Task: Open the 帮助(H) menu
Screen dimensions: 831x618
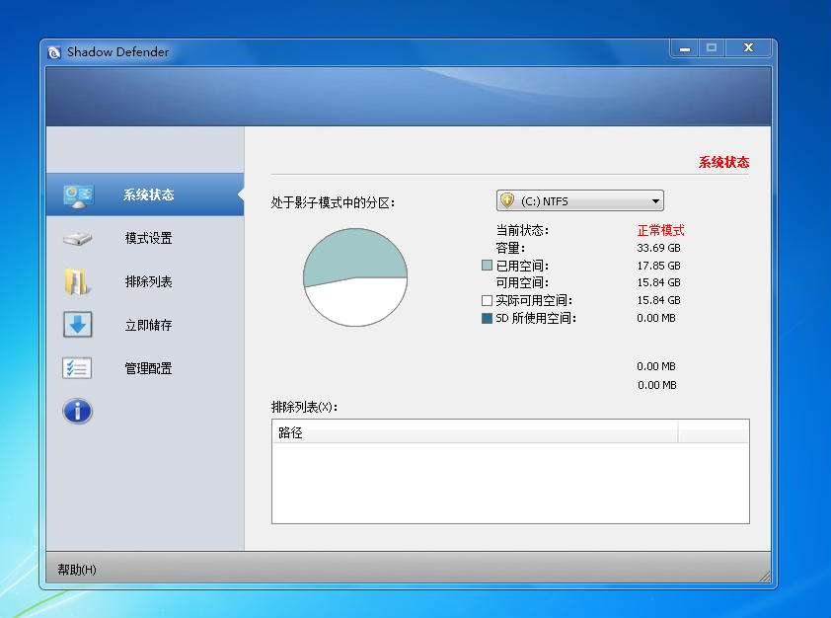Action: pyautogui.click(x=77, y=570)
